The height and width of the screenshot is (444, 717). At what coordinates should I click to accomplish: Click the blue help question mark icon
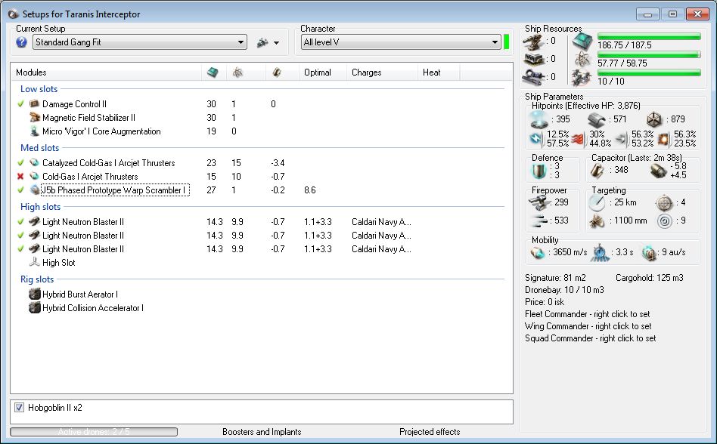(22, 42)
